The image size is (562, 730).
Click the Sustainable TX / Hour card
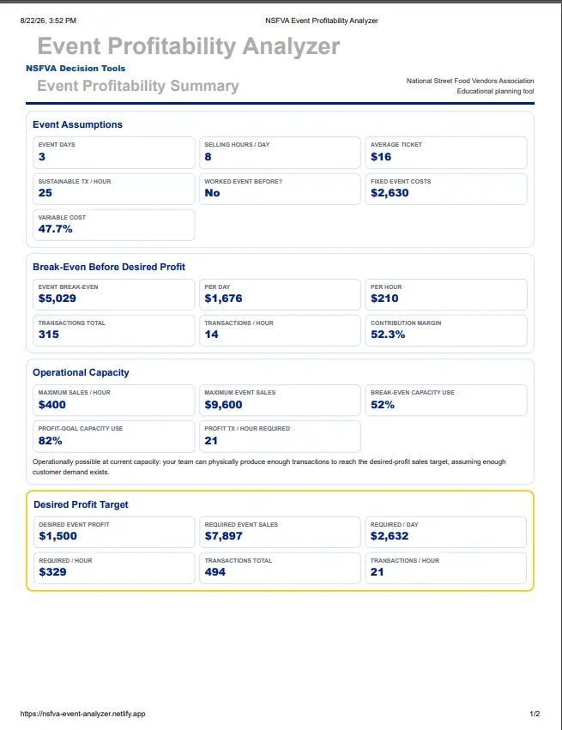114,189
